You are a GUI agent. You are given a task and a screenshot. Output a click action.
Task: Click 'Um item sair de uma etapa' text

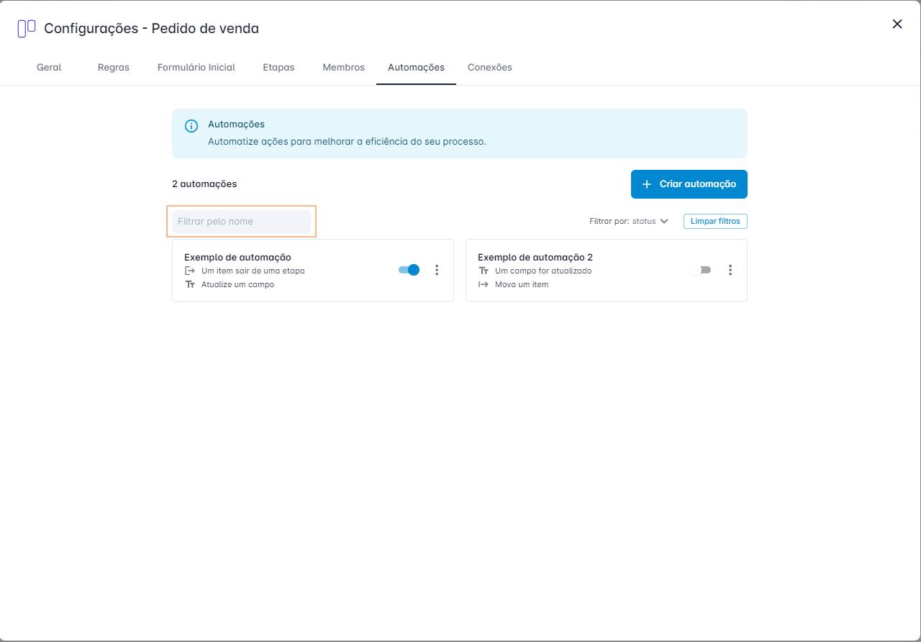253,271
